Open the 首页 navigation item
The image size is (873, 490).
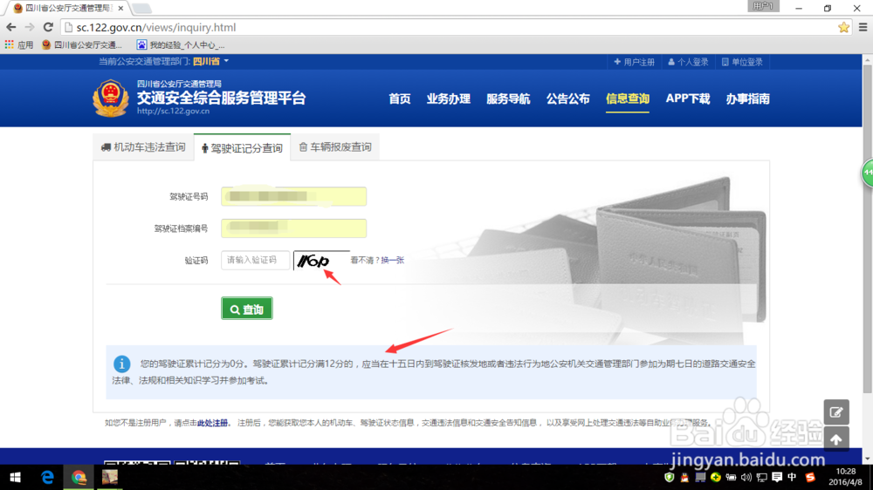point(400,99)
